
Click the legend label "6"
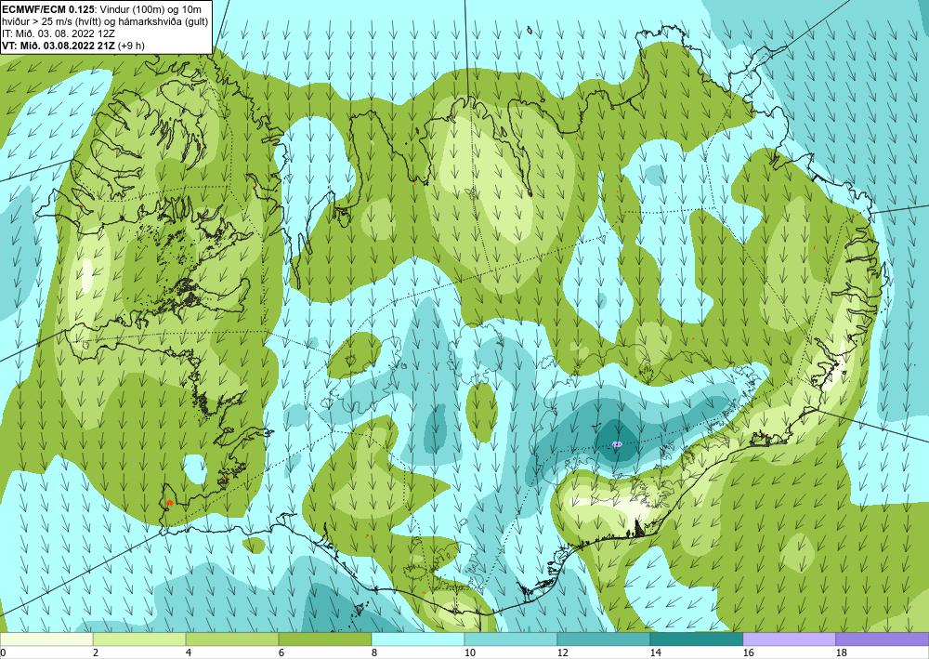(281, 653)
